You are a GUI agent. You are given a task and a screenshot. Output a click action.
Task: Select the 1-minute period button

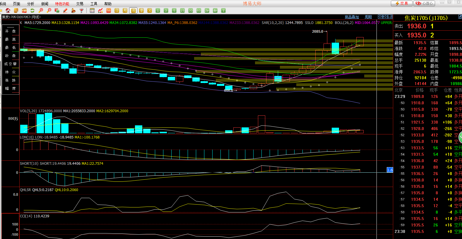pos(158,11)
